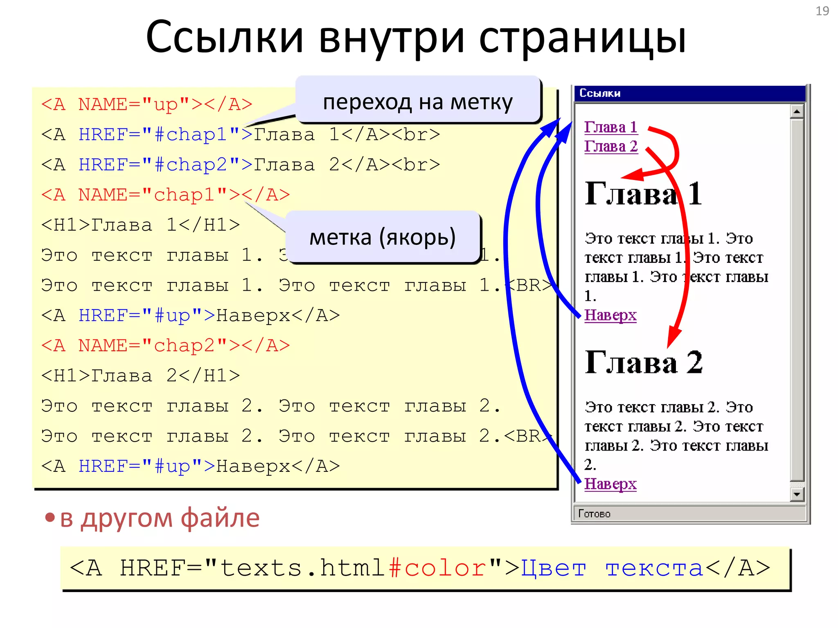Click the code line <A NAME="chap2"></A>
This screenshot has height=628, width=838.
point(165,346)
